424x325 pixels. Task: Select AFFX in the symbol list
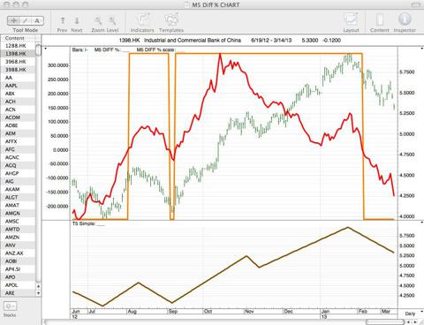coord(19,141)
